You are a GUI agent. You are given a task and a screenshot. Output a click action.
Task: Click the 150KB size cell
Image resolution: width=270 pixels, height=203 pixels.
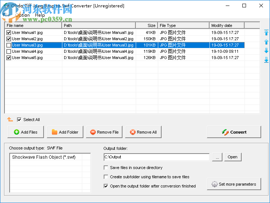click(149, 39)
